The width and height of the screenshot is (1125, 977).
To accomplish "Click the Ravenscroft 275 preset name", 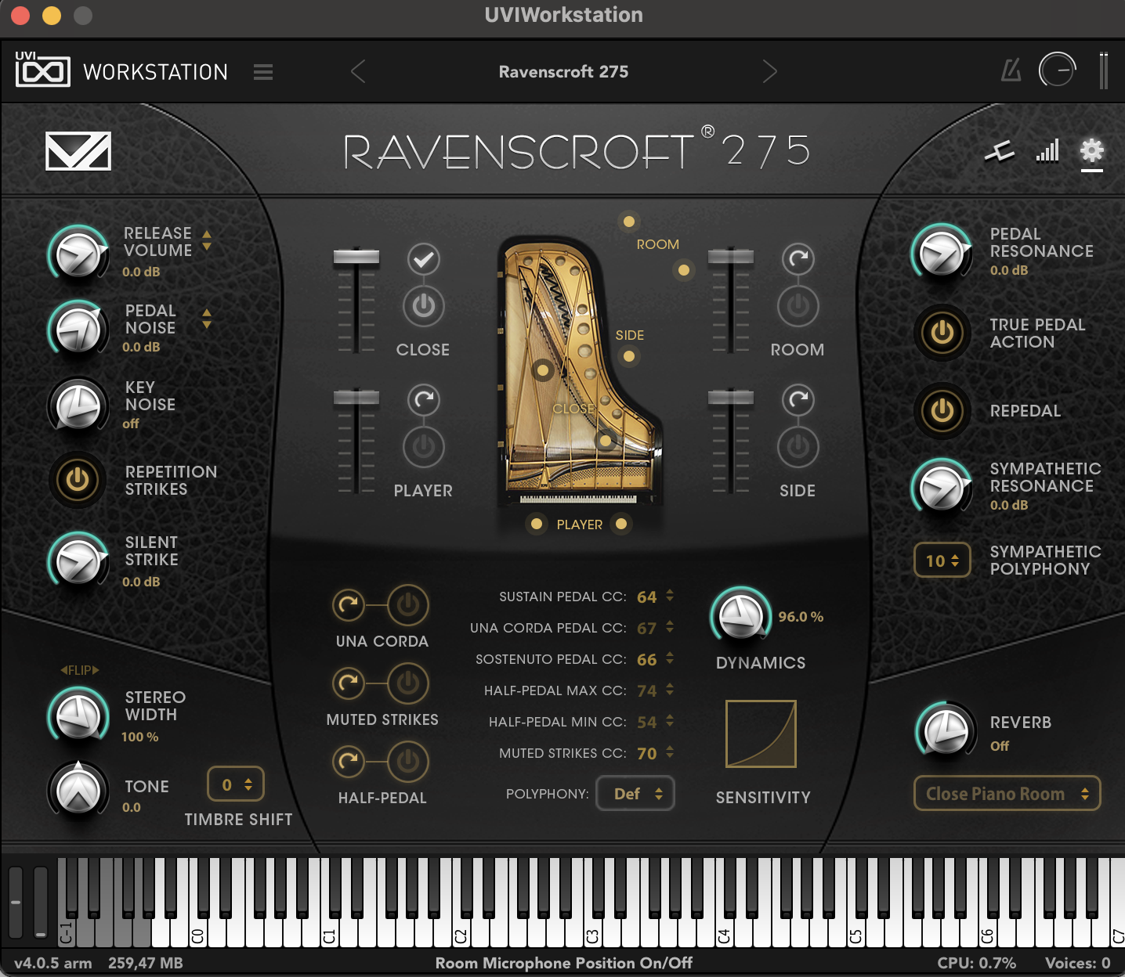I will (x=563, y=72).
